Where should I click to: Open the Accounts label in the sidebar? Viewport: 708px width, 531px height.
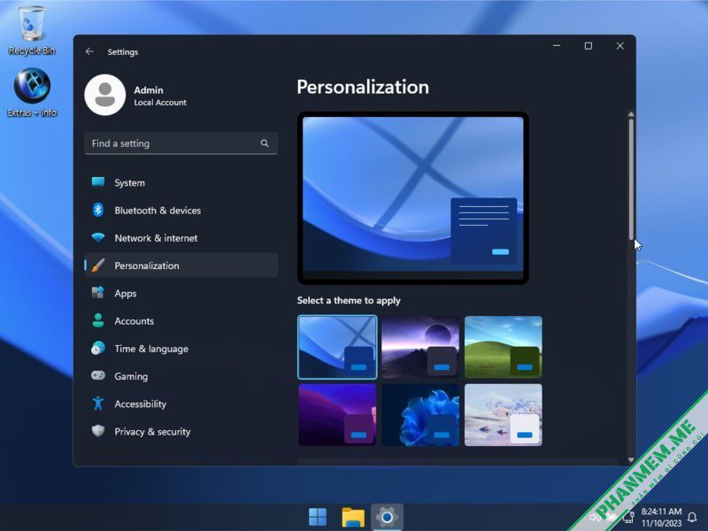[x=135, y=320]
